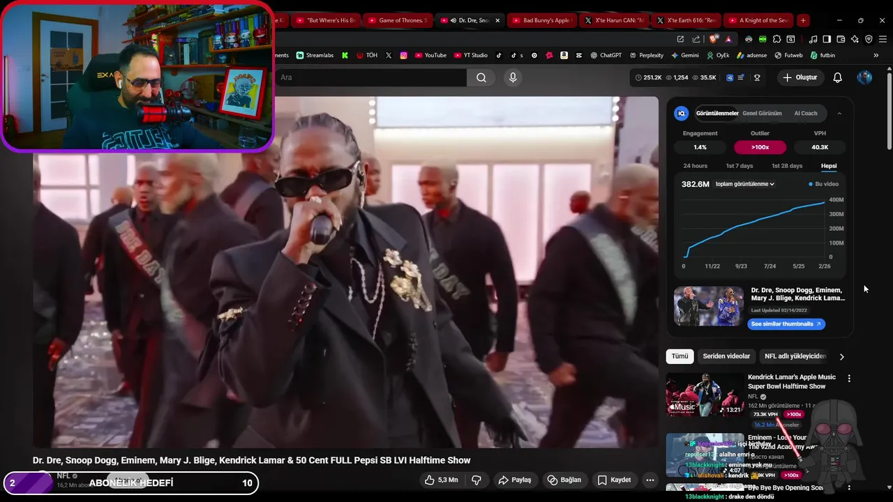
Task: Open the Brave VPN shield icon
Action: [869, 40]
